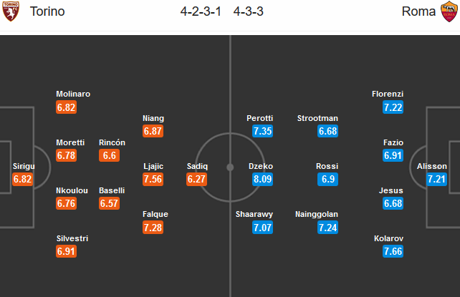Image resolution: width=460 pixels, height=297 pixels.
Task: Open the Nainggolan player name
Action: pyautogui.click(x=317, y=214)
